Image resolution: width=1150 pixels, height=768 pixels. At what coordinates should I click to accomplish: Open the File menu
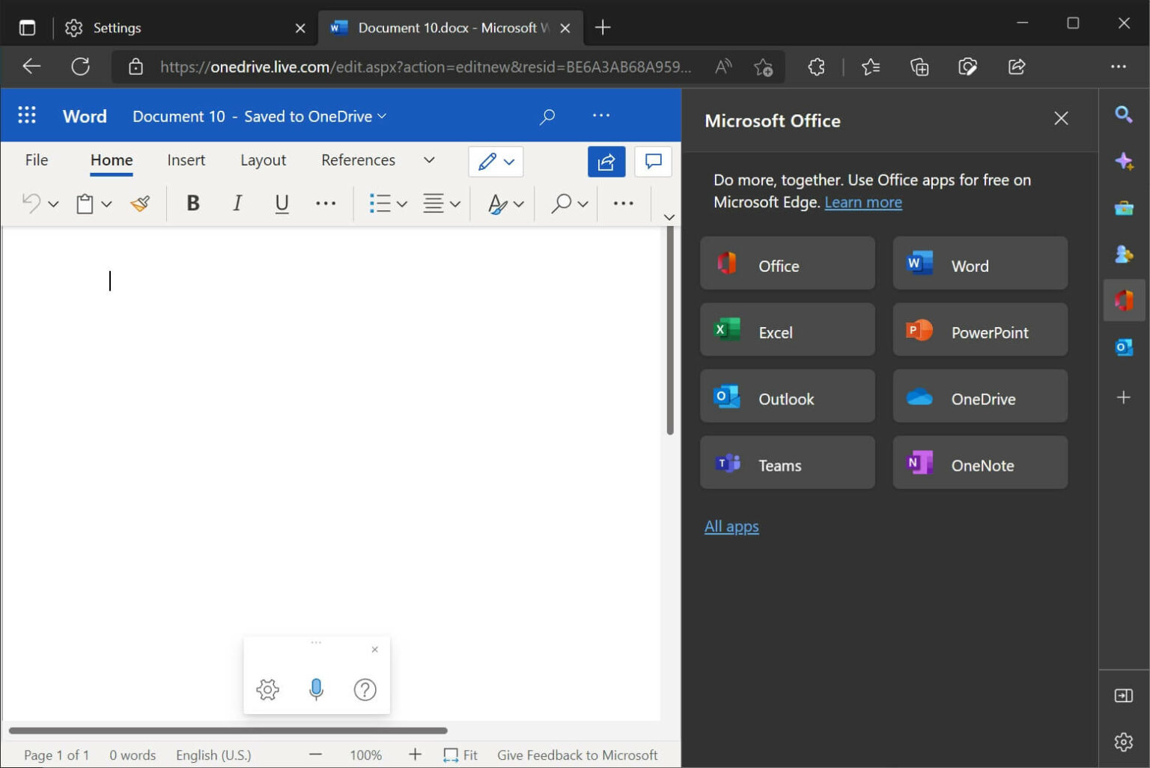pyautogui.click(x=35, y=159)
